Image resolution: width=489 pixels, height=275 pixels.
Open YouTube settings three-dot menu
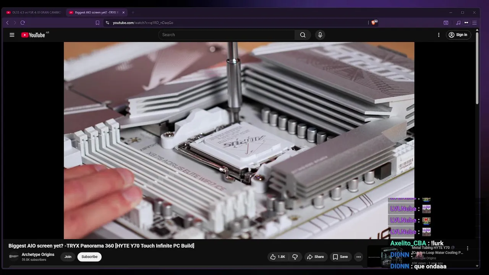click(439, 35)
